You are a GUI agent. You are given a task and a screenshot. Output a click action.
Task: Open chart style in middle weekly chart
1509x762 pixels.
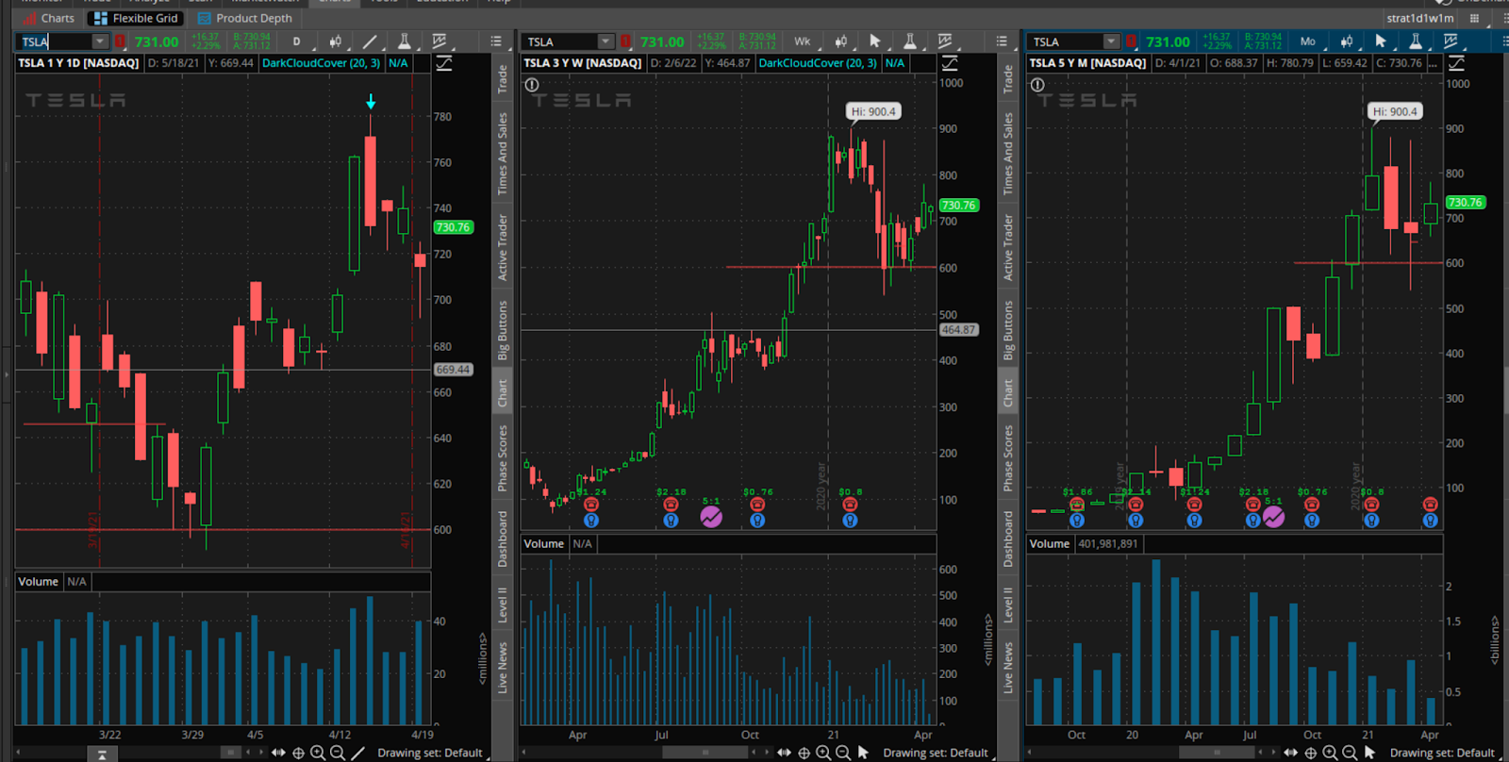click(x=841, y=41)
